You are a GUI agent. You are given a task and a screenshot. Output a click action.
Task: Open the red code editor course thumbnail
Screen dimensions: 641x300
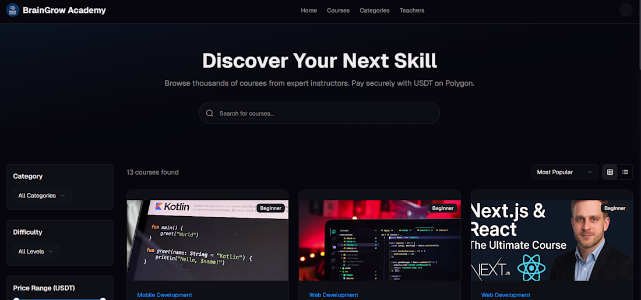[380, 241]
